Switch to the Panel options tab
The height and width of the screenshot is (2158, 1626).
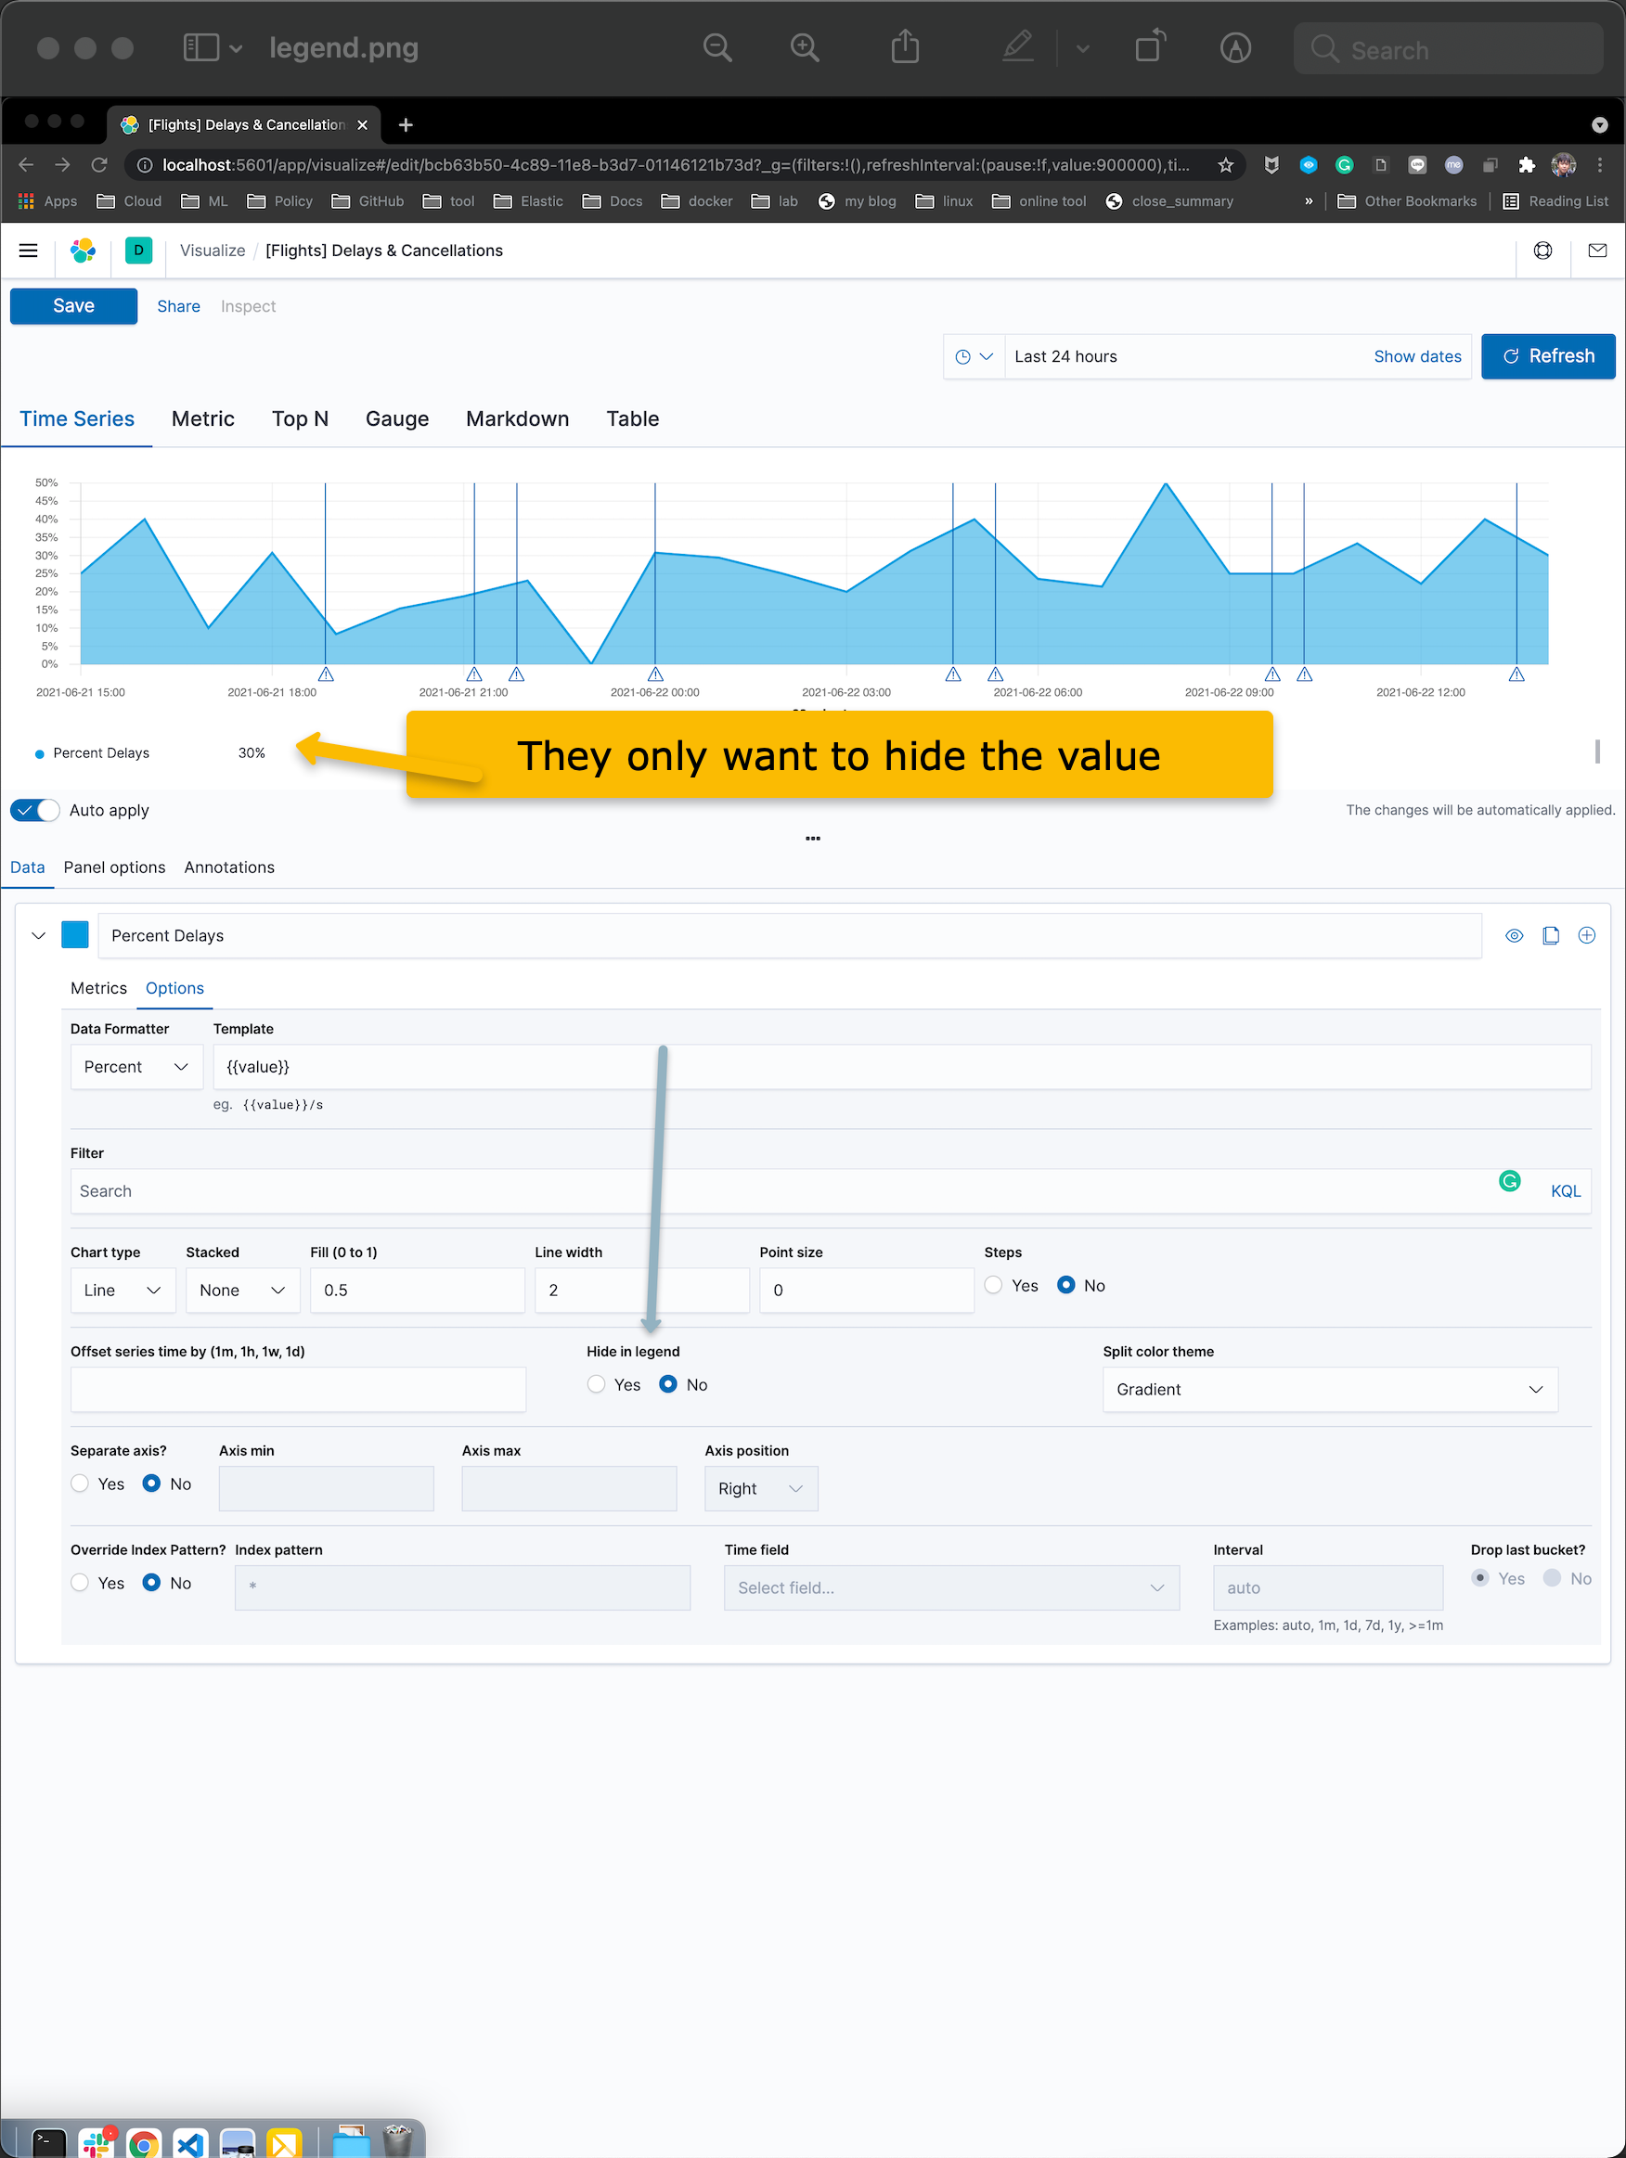click(114, 867)
